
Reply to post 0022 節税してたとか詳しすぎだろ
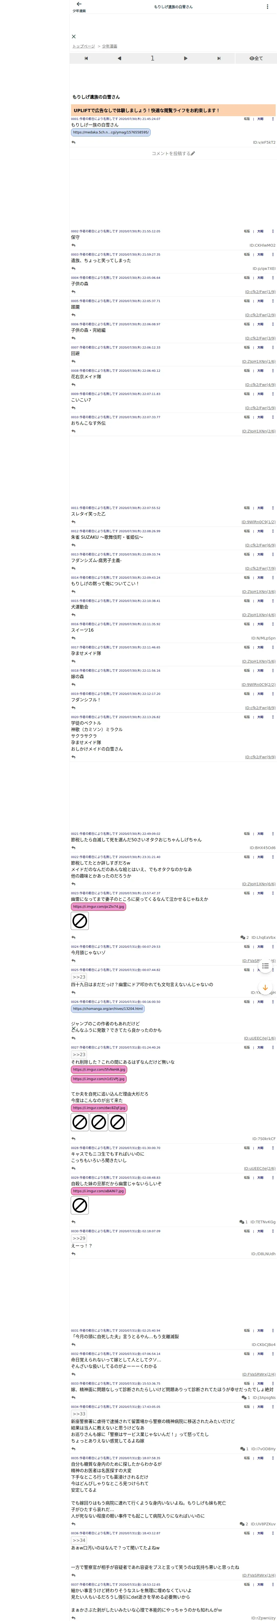click(74, 884)
